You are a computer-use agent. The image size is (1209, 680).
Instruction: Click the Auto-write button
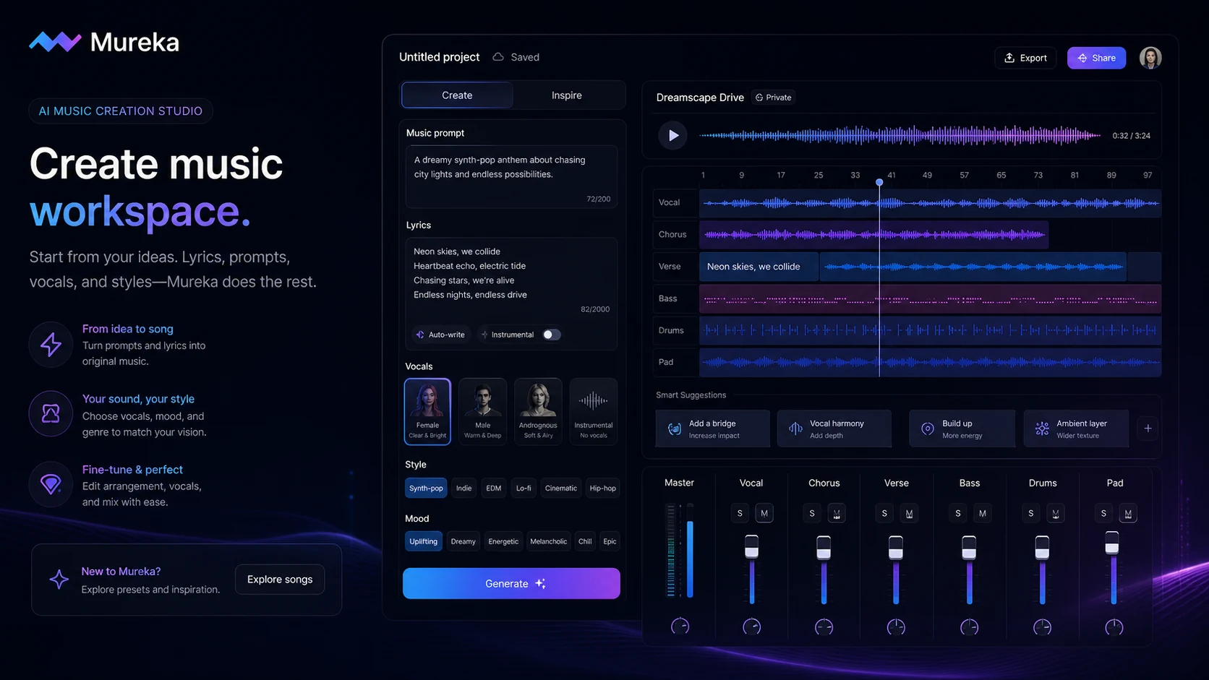(440, 335)
